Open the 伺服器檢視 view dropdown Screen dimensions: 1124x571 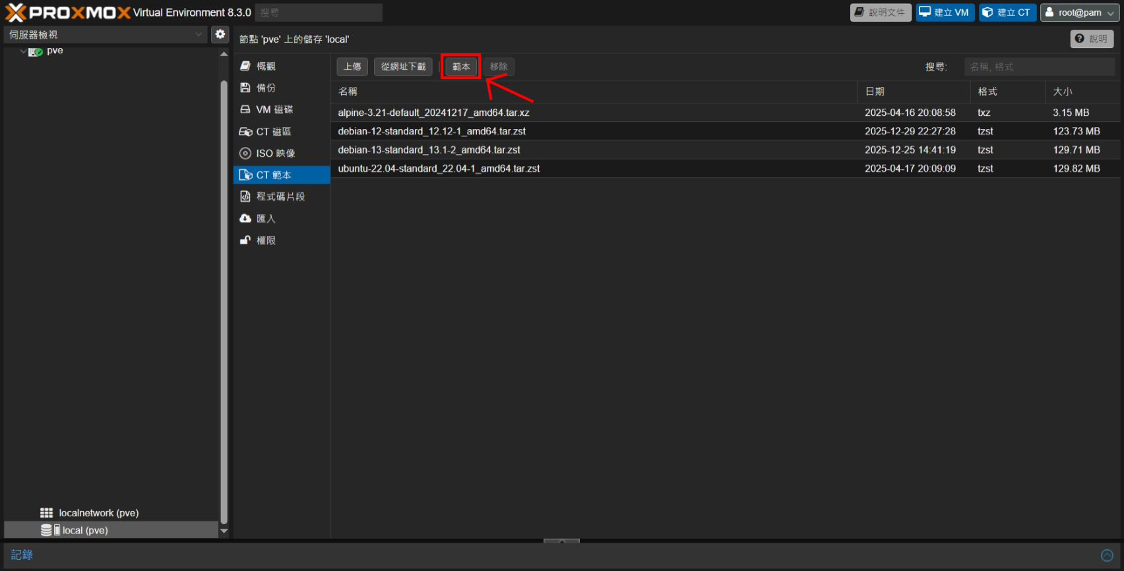coord(106,34)
